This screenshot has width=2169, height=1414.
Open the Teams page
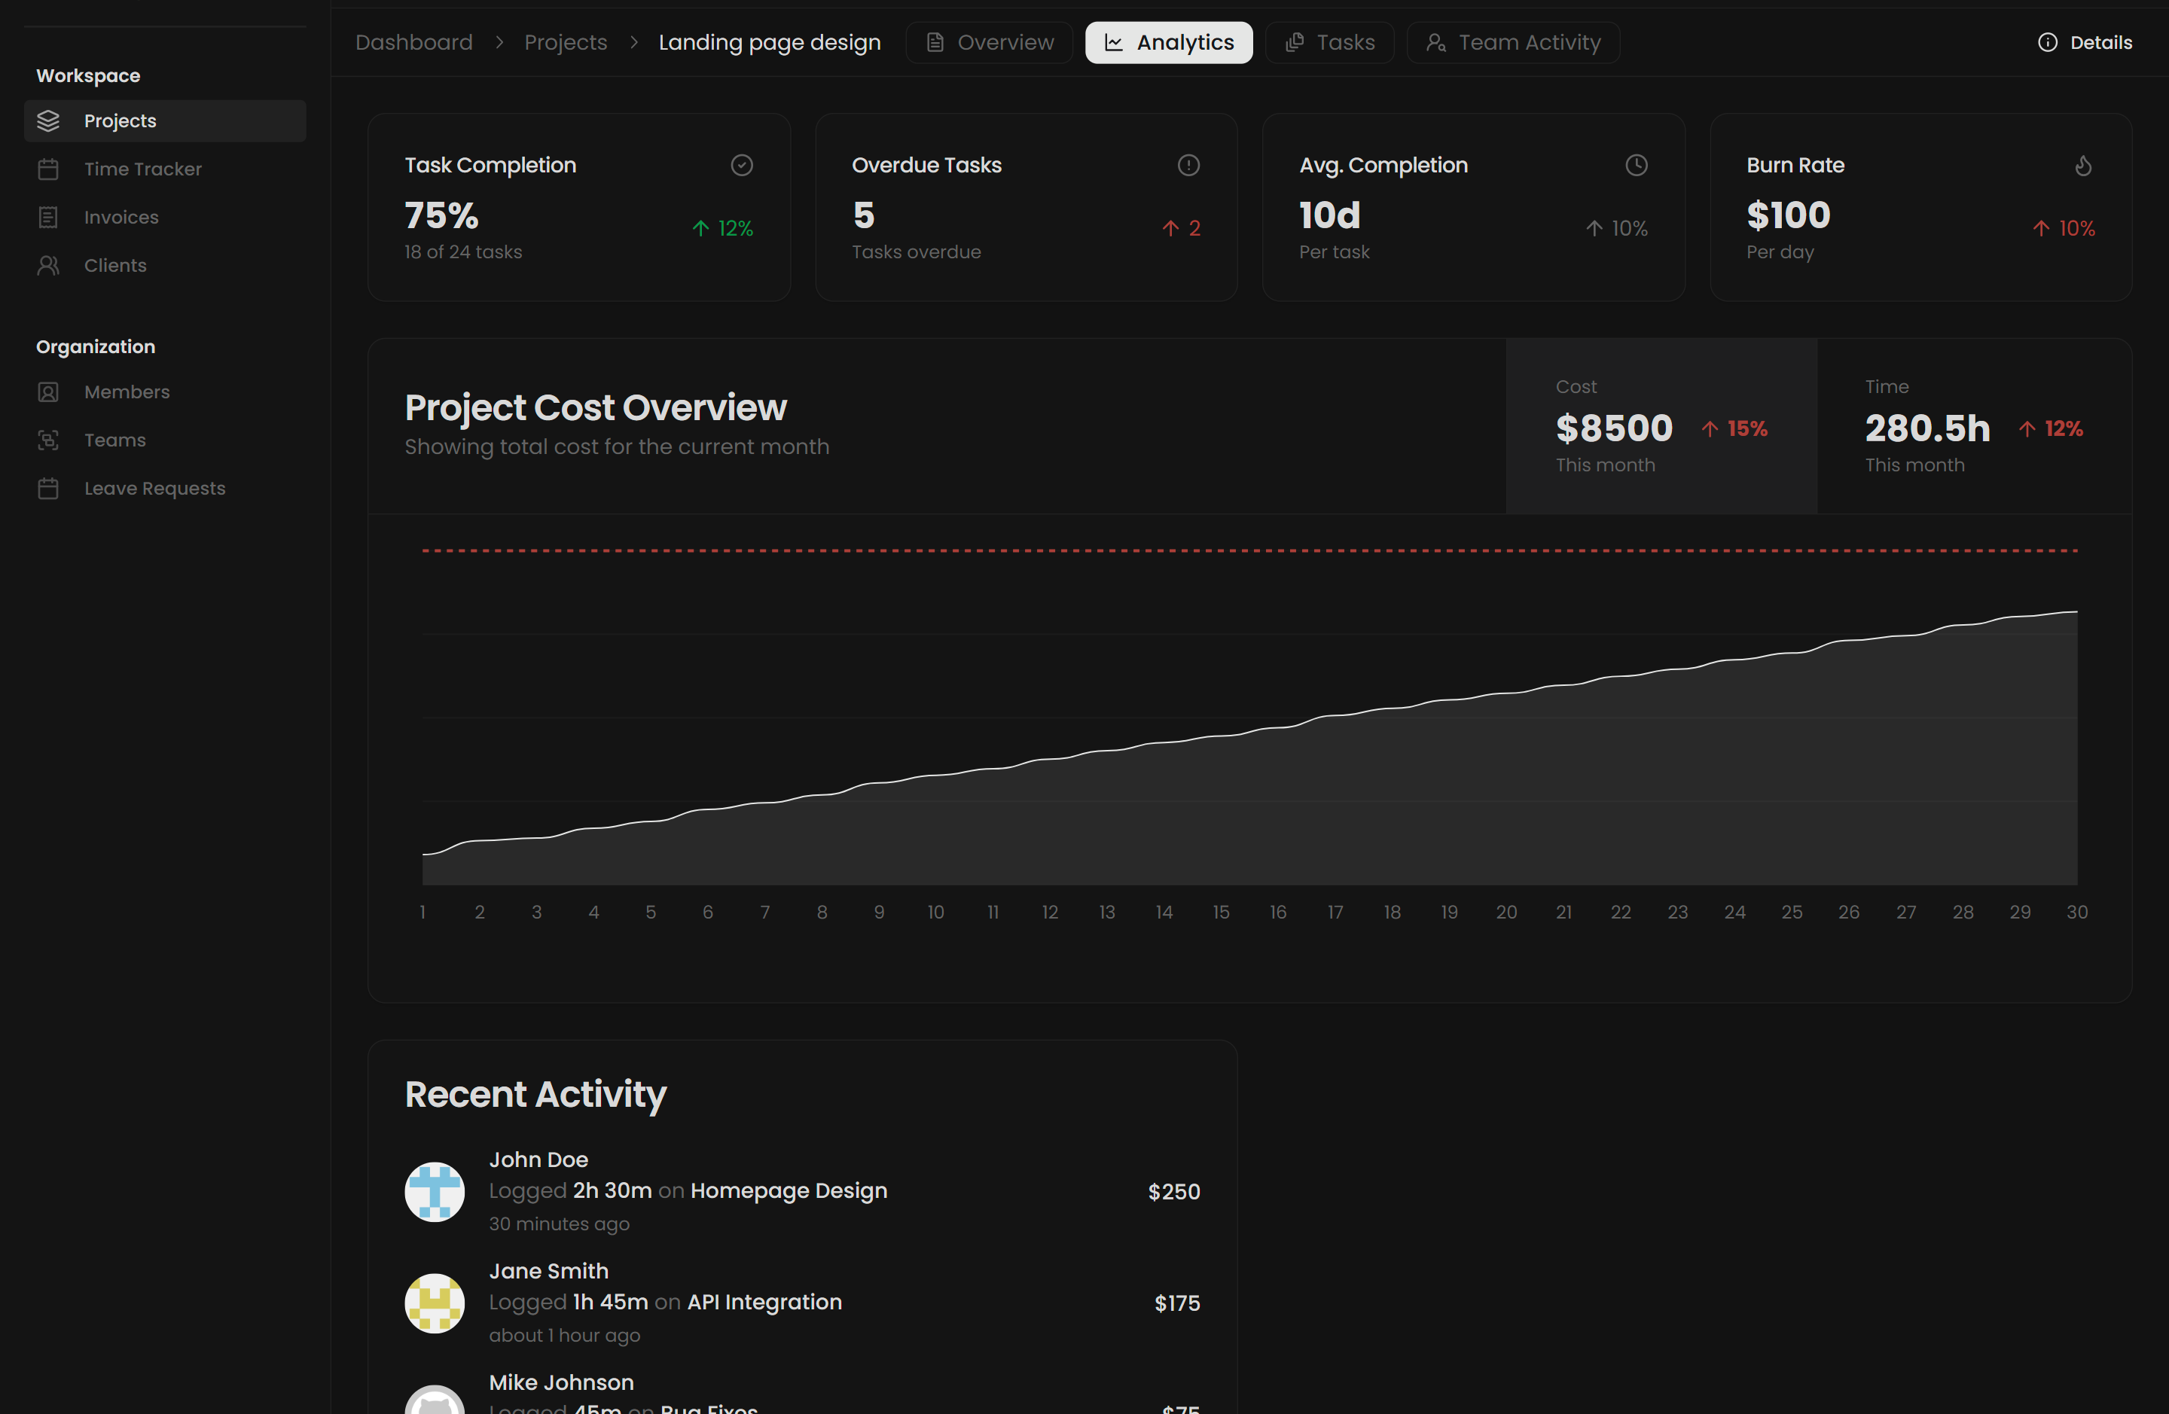pyautogui.click(x=165, y=440)
